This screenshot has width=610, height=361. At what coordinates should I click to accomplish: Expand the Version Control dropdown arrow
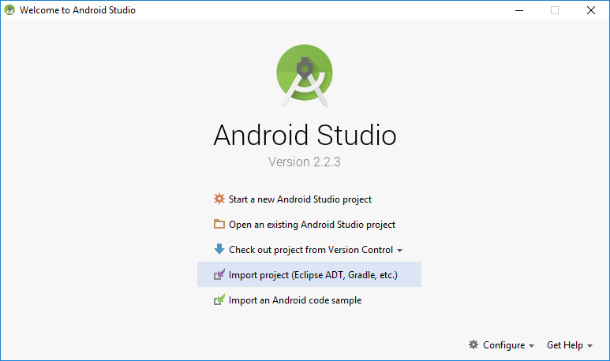399,251
